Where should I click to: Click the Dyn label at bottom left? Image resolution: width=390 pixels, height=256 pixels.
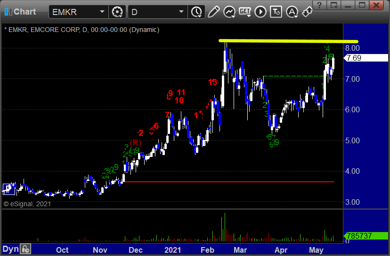pyautogui.click(x=10, y=249)
